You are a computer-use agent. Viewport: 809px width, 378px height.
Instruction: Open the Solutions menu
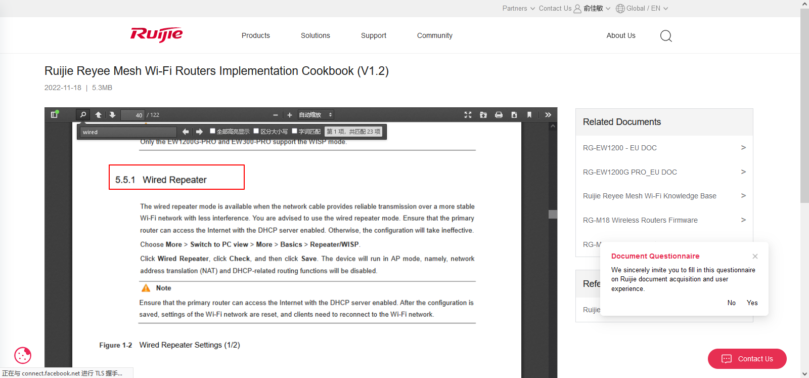pos(316,35)
